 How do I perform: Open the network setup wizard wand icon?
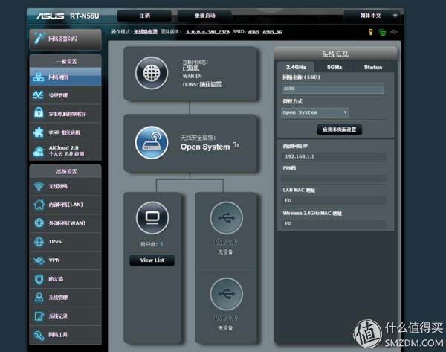coord(39,39)
